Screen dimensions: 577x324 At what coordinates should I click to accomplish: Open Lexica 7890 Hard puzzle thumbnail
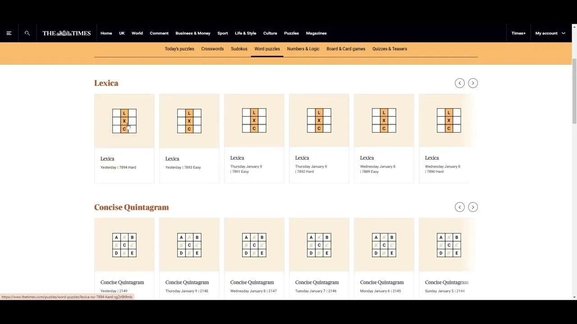[448, 120]
